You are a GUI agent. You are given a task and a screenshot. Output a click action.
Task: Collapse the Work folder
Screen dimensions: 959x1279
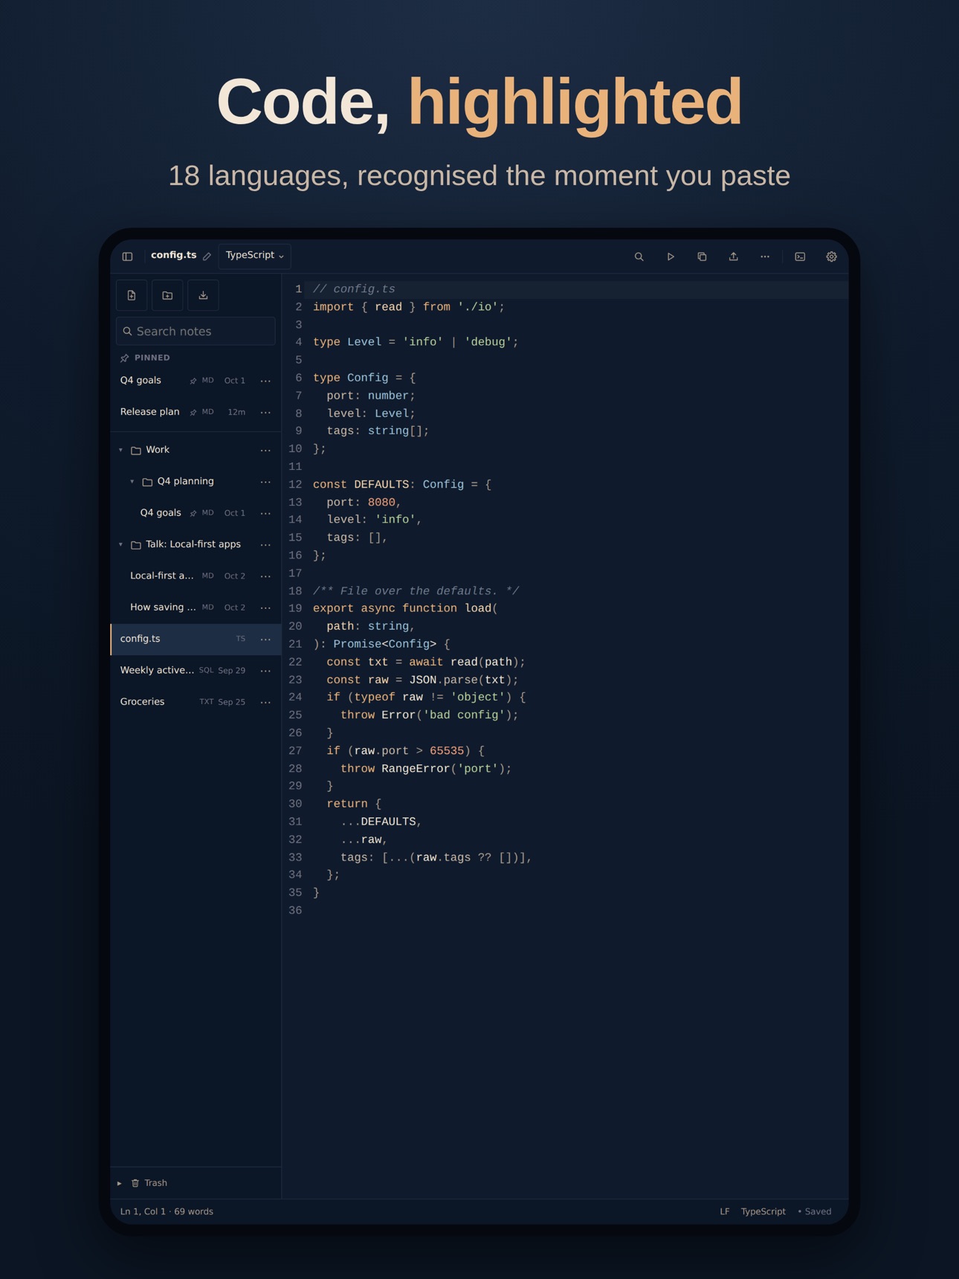(x=121, y=450)
